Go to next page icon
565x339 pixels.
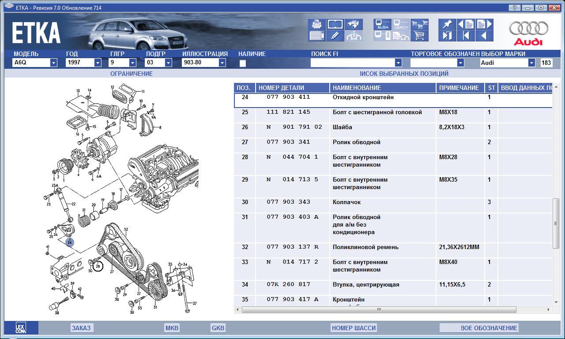click(484, 24)
